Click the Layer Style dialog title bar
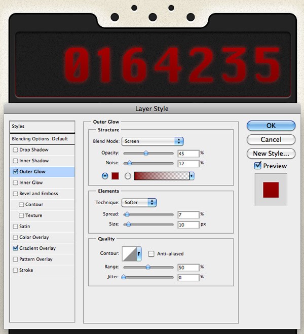The image size is (304, 334). (152, 108)
